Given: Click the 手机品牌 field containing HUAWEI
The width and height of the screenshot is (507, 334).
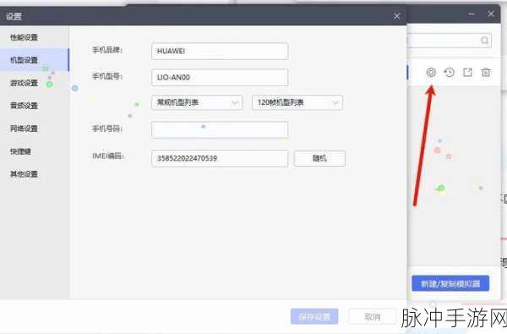Looking at the screenshot, I should click(x=220, y=51).
